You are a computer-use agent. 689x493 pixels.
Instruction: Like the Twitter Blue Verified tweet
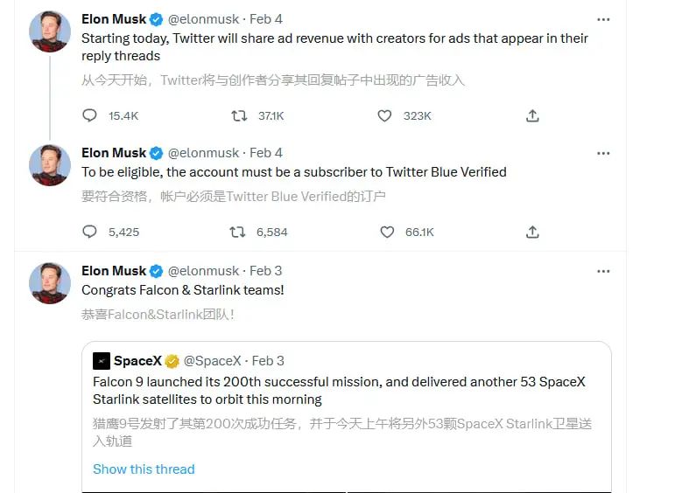387,232
